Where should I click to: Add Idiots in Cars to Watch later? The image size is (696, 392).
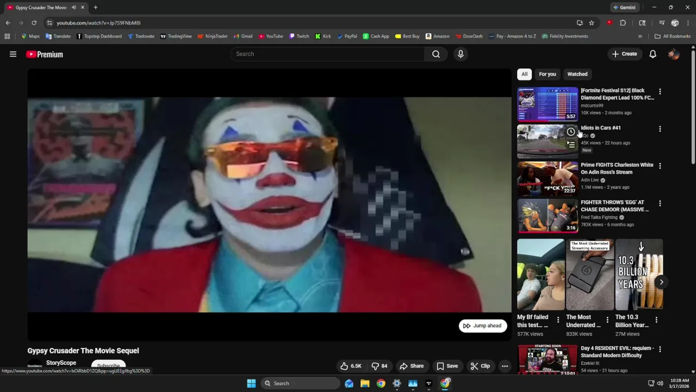click(570, 132)
